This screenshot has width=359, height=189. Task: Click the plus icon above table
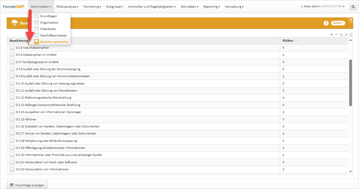click(332, 35)
